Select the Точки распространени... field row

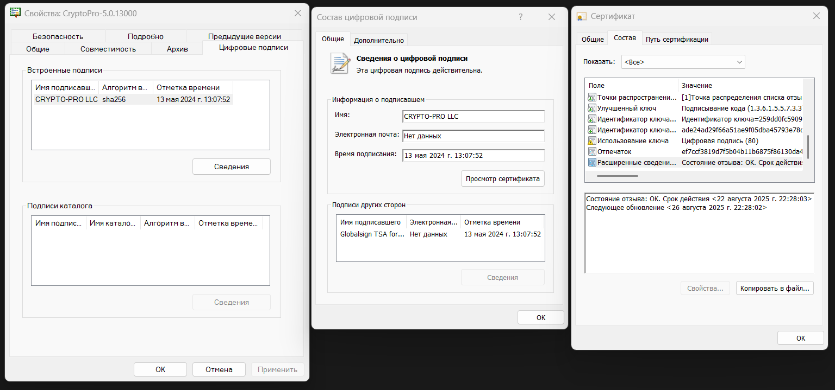694,98
